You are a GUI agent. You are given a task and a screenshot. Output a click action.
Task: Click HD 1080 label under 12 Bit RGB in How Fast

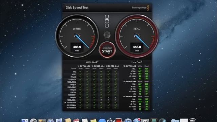click(132, 107)
